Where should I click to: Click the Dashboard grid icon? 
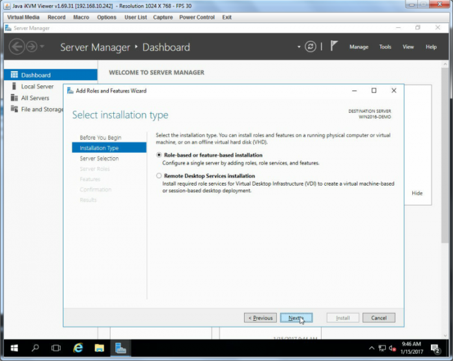[x=14, y=75]
